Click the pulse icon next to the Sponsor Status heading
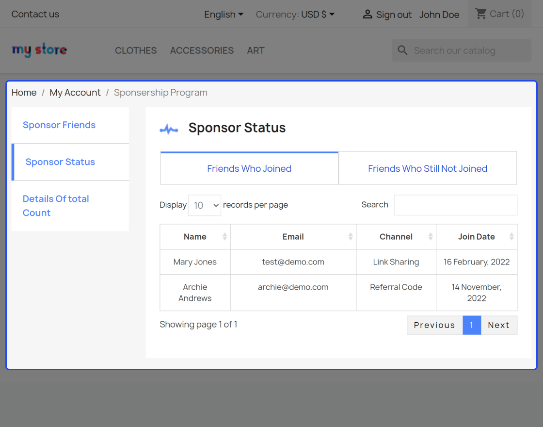 169,129
